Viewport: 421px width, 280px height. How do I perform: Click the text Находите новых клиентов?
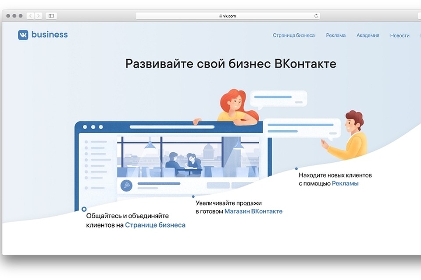pos(335,175)
